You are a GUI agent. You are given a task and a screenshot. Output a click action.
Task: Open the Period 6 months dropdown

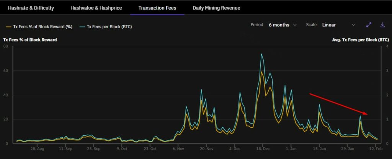[x=283, y=25]
